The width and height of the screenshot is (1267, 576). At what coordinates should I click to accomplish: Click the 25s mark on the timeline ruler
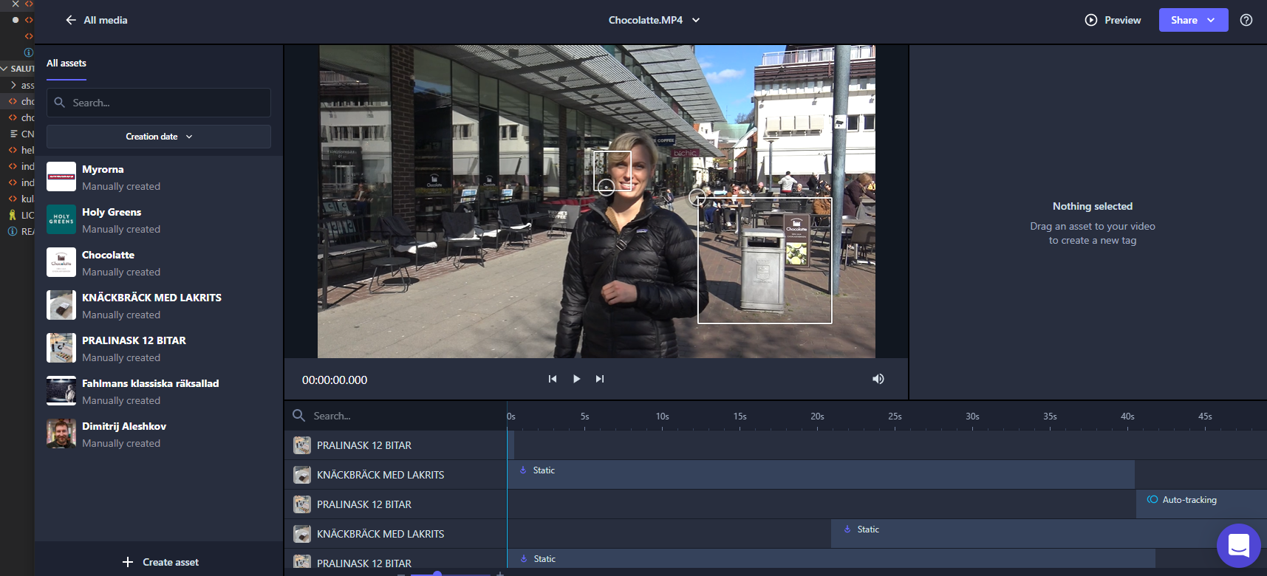895,416
